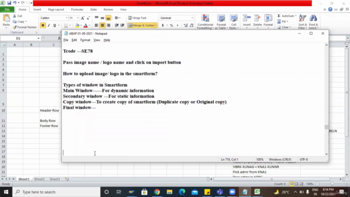Open Notepad's Edit menu
This screenshot has width=350, height=197.
click(x=74, y=40)
